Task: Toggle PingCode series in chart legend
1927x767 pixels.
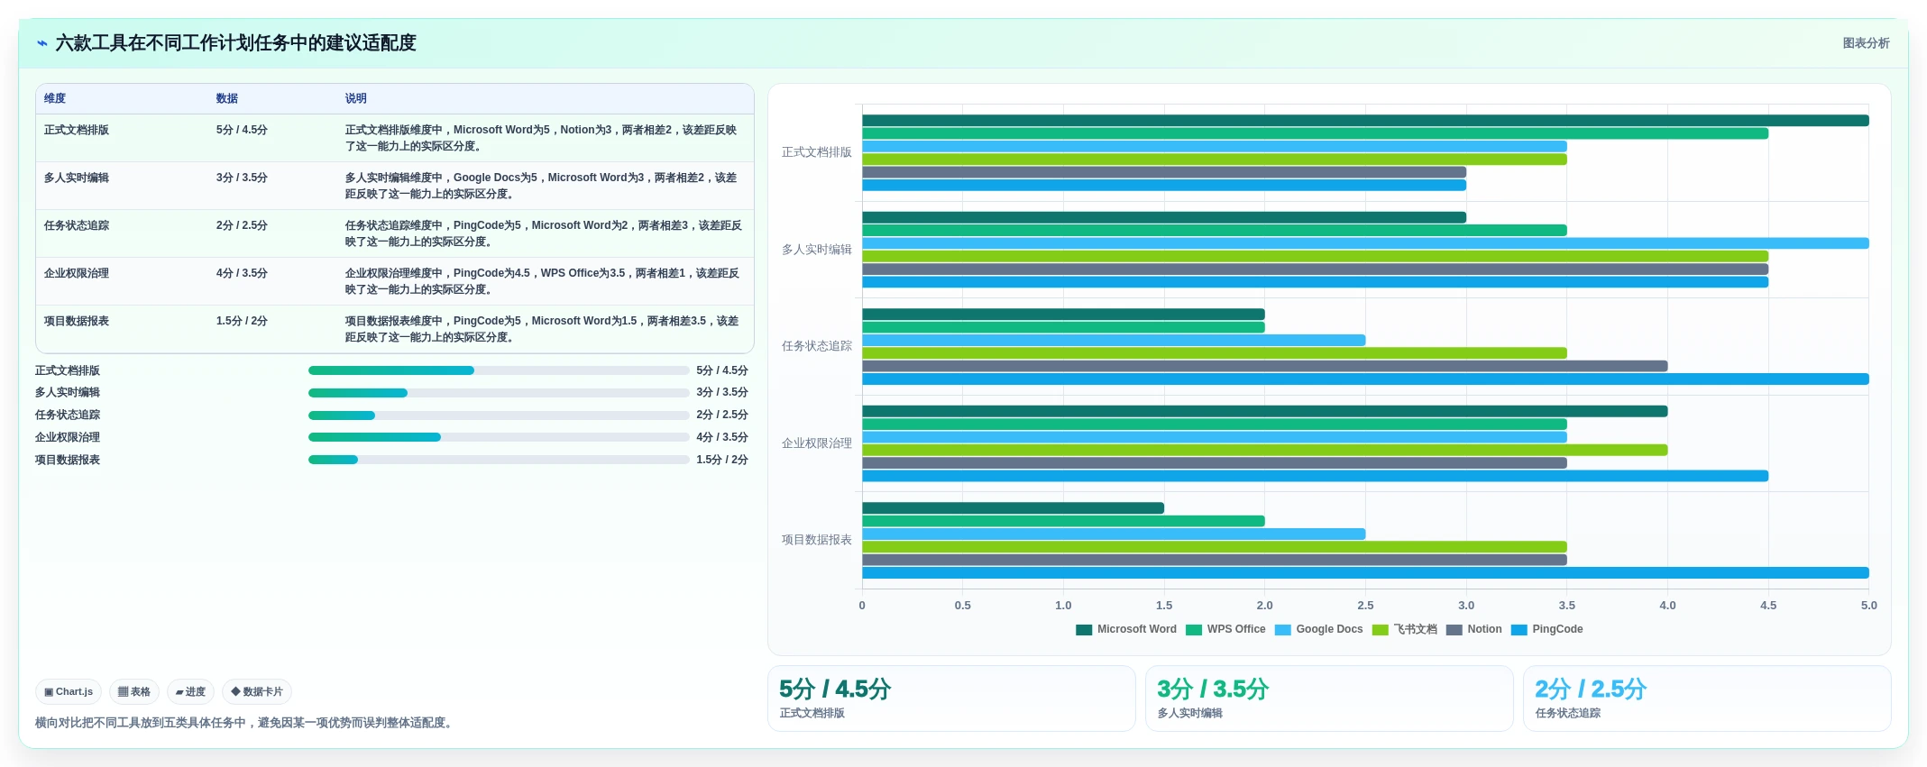Action: pyautogui.click(x=1547, y=629)
